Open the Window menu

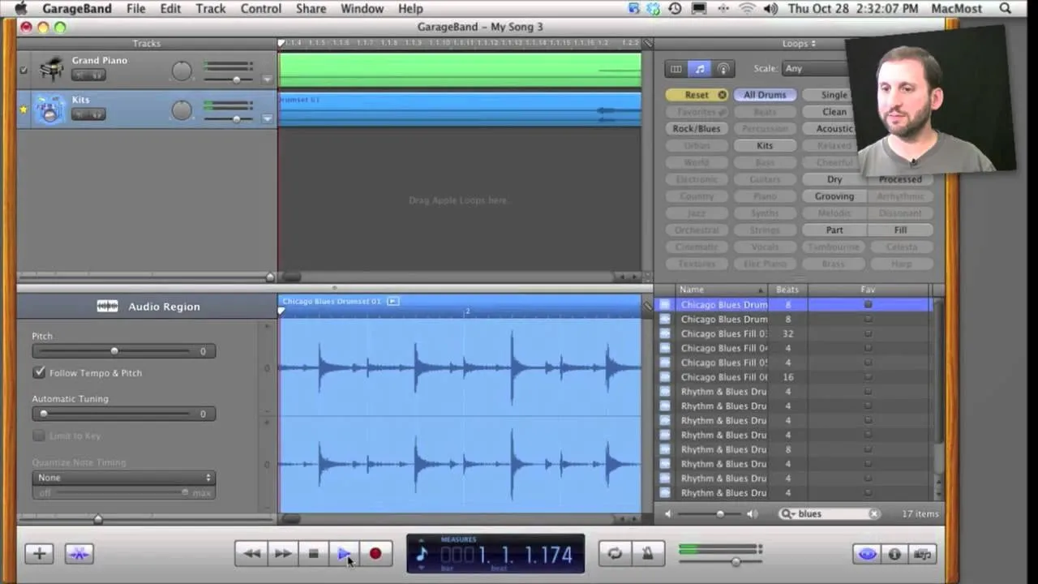click(362, 9)
